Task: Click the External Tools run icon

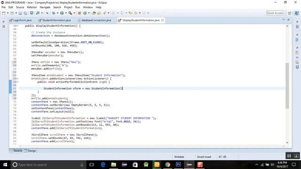Action: click(x=70, y=13)
